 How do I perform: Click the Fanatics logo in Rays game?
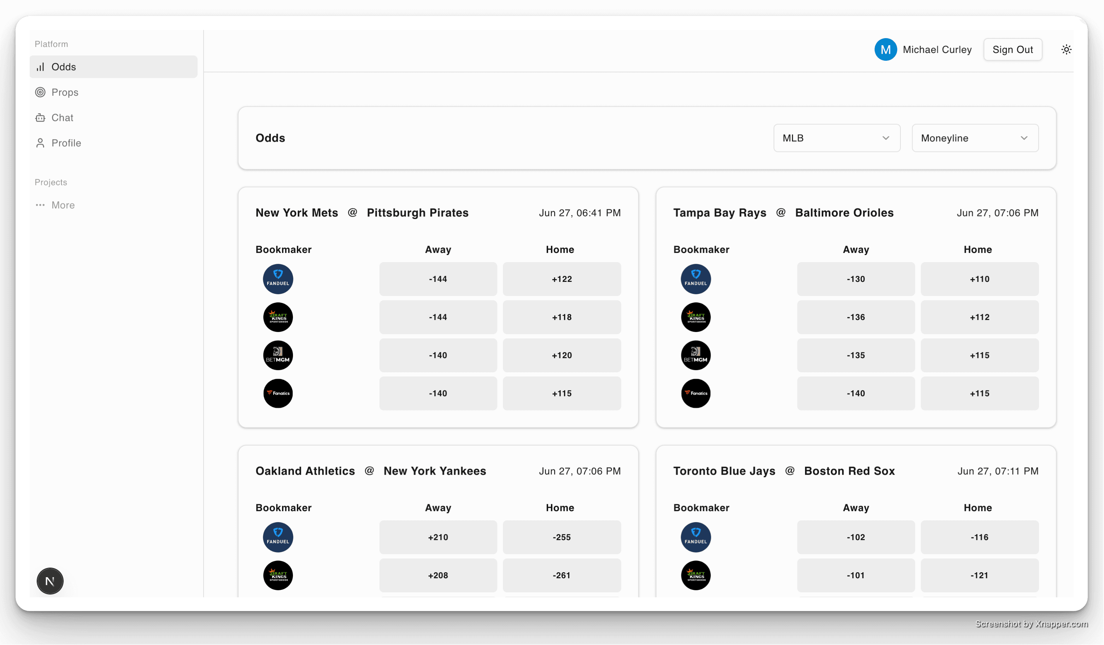[x=695, y=393]
